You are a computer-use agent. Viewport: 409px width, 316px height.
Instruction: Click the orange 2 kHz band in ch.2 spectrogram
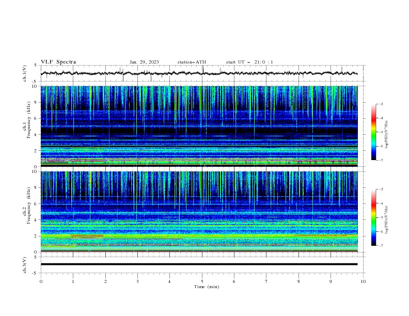(87, 236)
